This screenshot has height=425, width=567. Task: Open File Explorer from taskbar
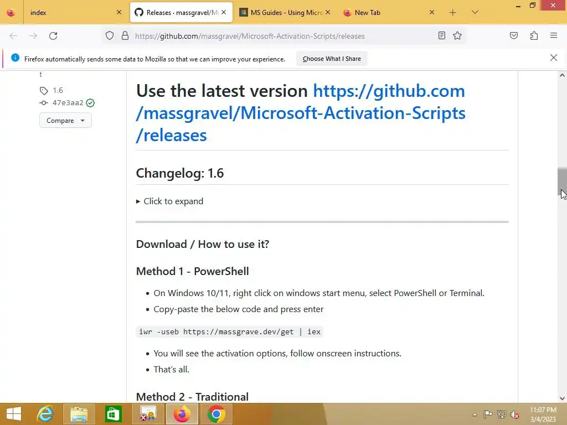(x=79, y=414)
